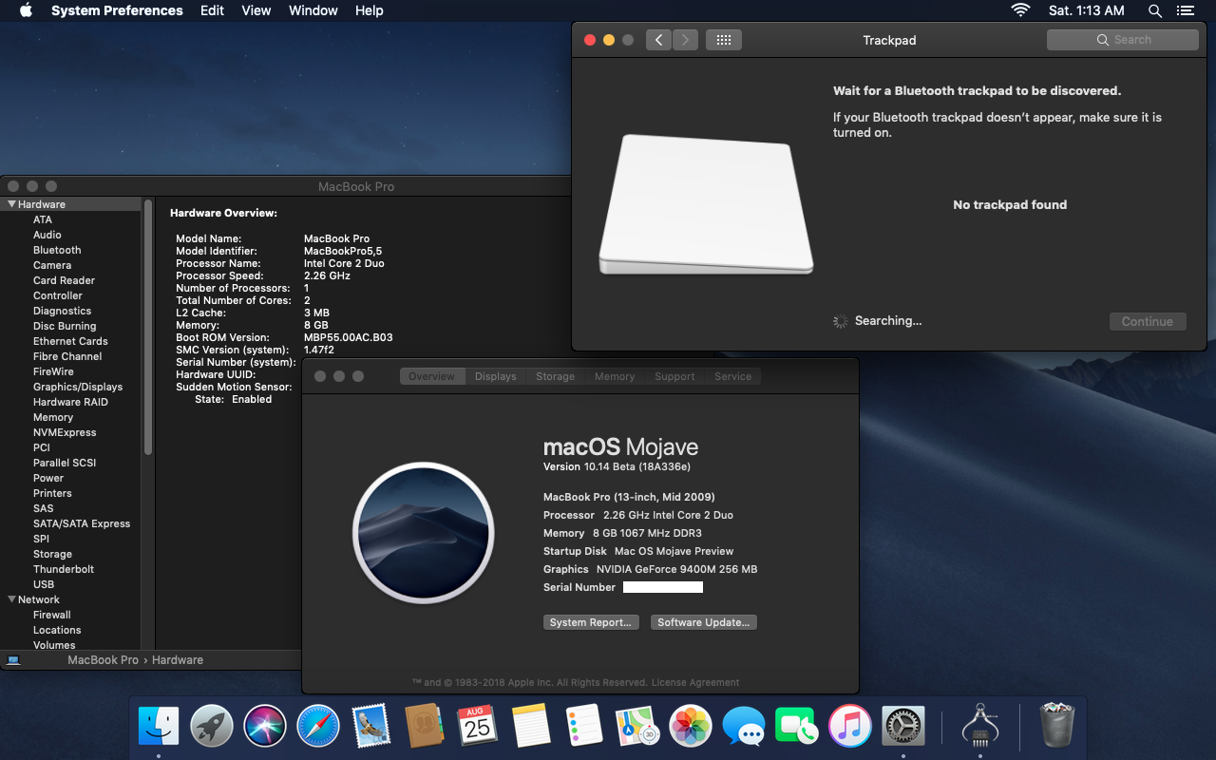Click the System Report button
Image resolution: width=1216 pixels, height=760 pixels.
coord(590,622)
